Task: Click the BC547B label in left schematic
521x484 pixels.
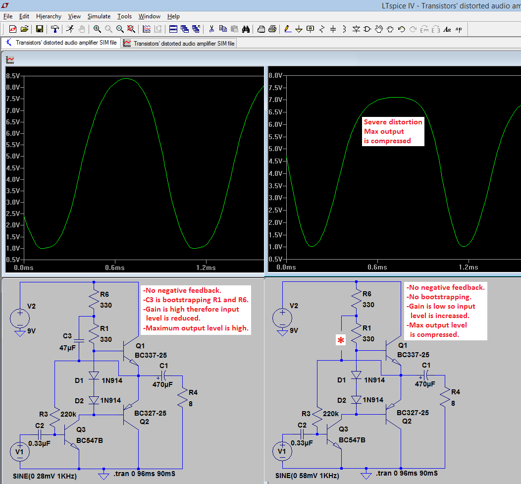Action: 90,440
